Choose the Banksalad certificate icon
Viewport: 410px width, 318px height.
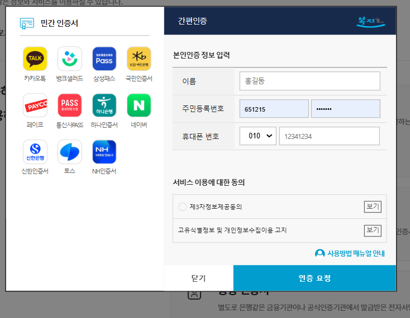pos(70,59)
